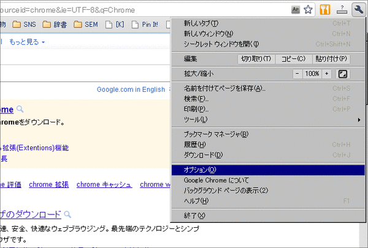Expand the ツール(L) submenu

click(x=268, y=119)
